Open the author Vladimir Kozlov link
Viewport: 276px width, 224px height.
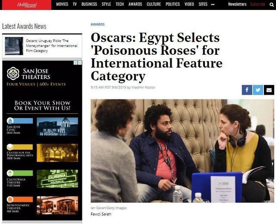coord(144,87)
